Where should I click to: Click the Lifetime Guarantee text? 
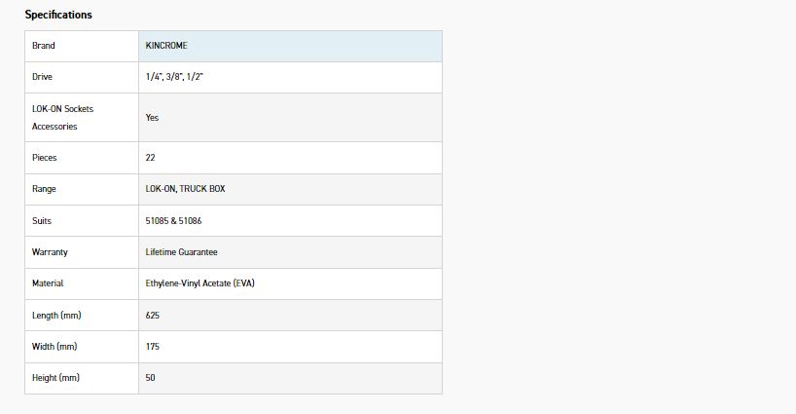click(x=181, y=252)
